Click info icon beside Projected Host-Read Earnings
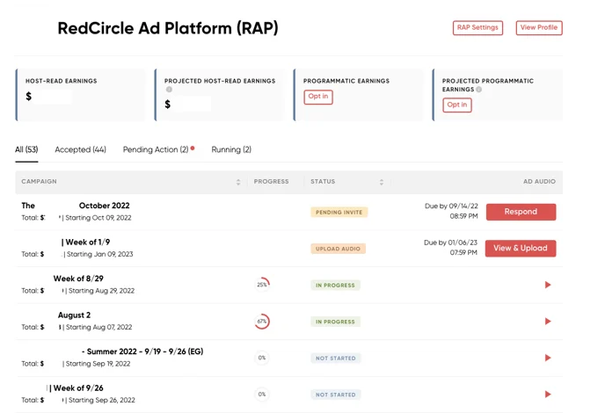Screen dimensions: 605x413 [x=169, y=90]
